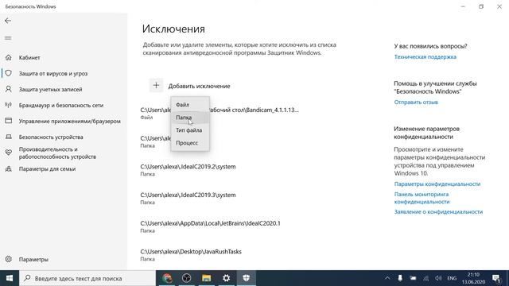This screenshot has height=286, width=509.
Task: Switch to Windows Security taskbar shield icon
Action: pos(246,278)
